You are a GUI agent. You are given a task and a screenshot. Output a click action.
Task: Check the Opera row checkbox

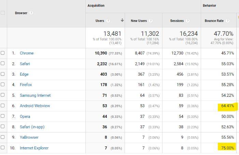[x=3, y=116]
